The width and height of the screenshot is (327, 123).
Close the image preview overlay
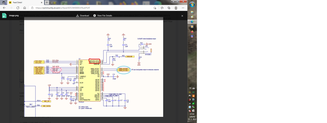tap(182, 16)
